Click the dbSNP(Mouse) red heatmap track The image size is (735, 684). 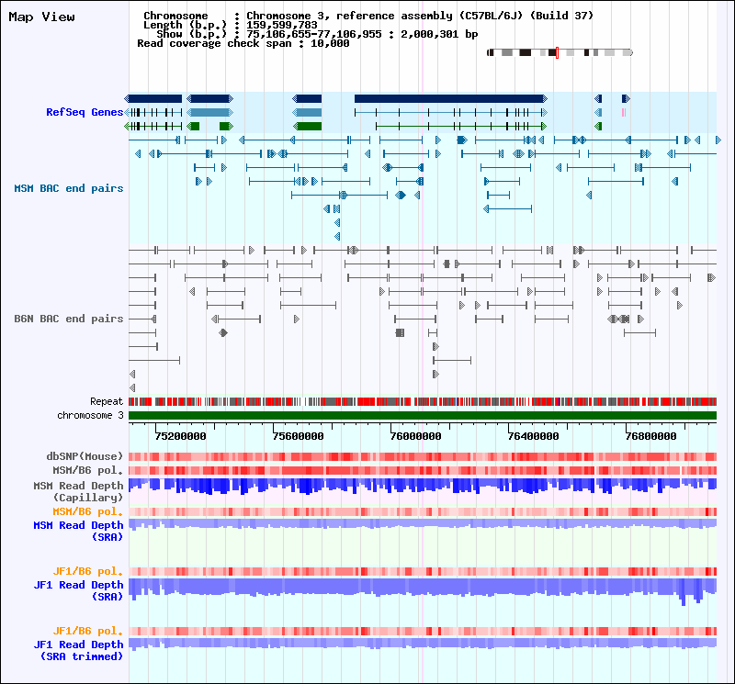pyautogui.click(x=423, y=457)
